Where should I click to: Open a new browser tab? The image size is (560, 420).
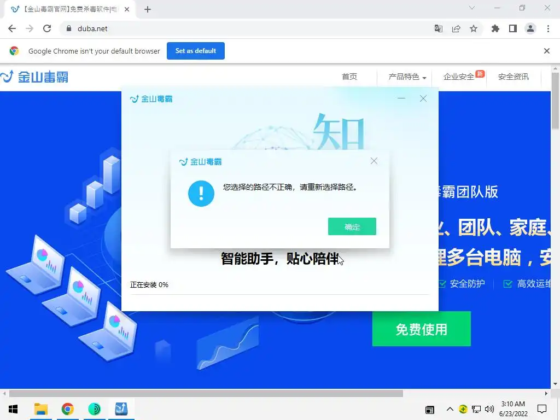148,9
